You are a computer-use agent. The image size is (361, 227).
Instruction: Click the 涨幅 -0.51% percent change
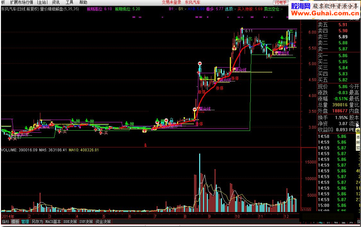pos(333,99)
